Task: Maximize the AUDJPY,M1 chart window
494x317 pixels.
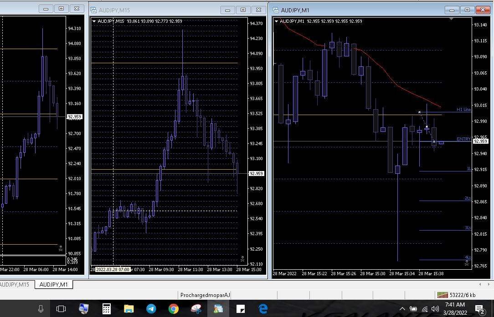Action: pyautogui.click(x=467, y=10)
